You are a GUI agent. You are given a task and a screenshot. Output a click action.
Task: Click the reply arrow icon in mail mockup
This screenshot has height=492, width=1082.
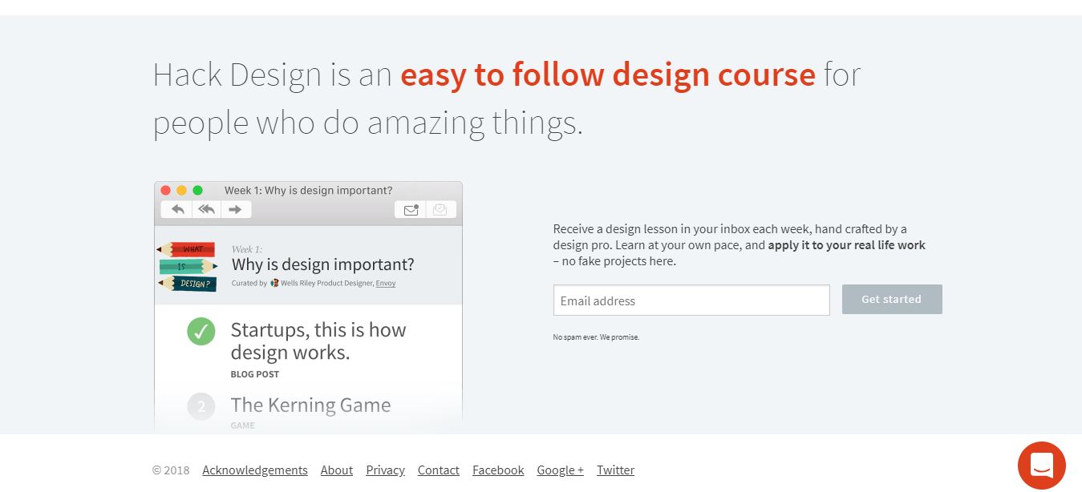177,209
